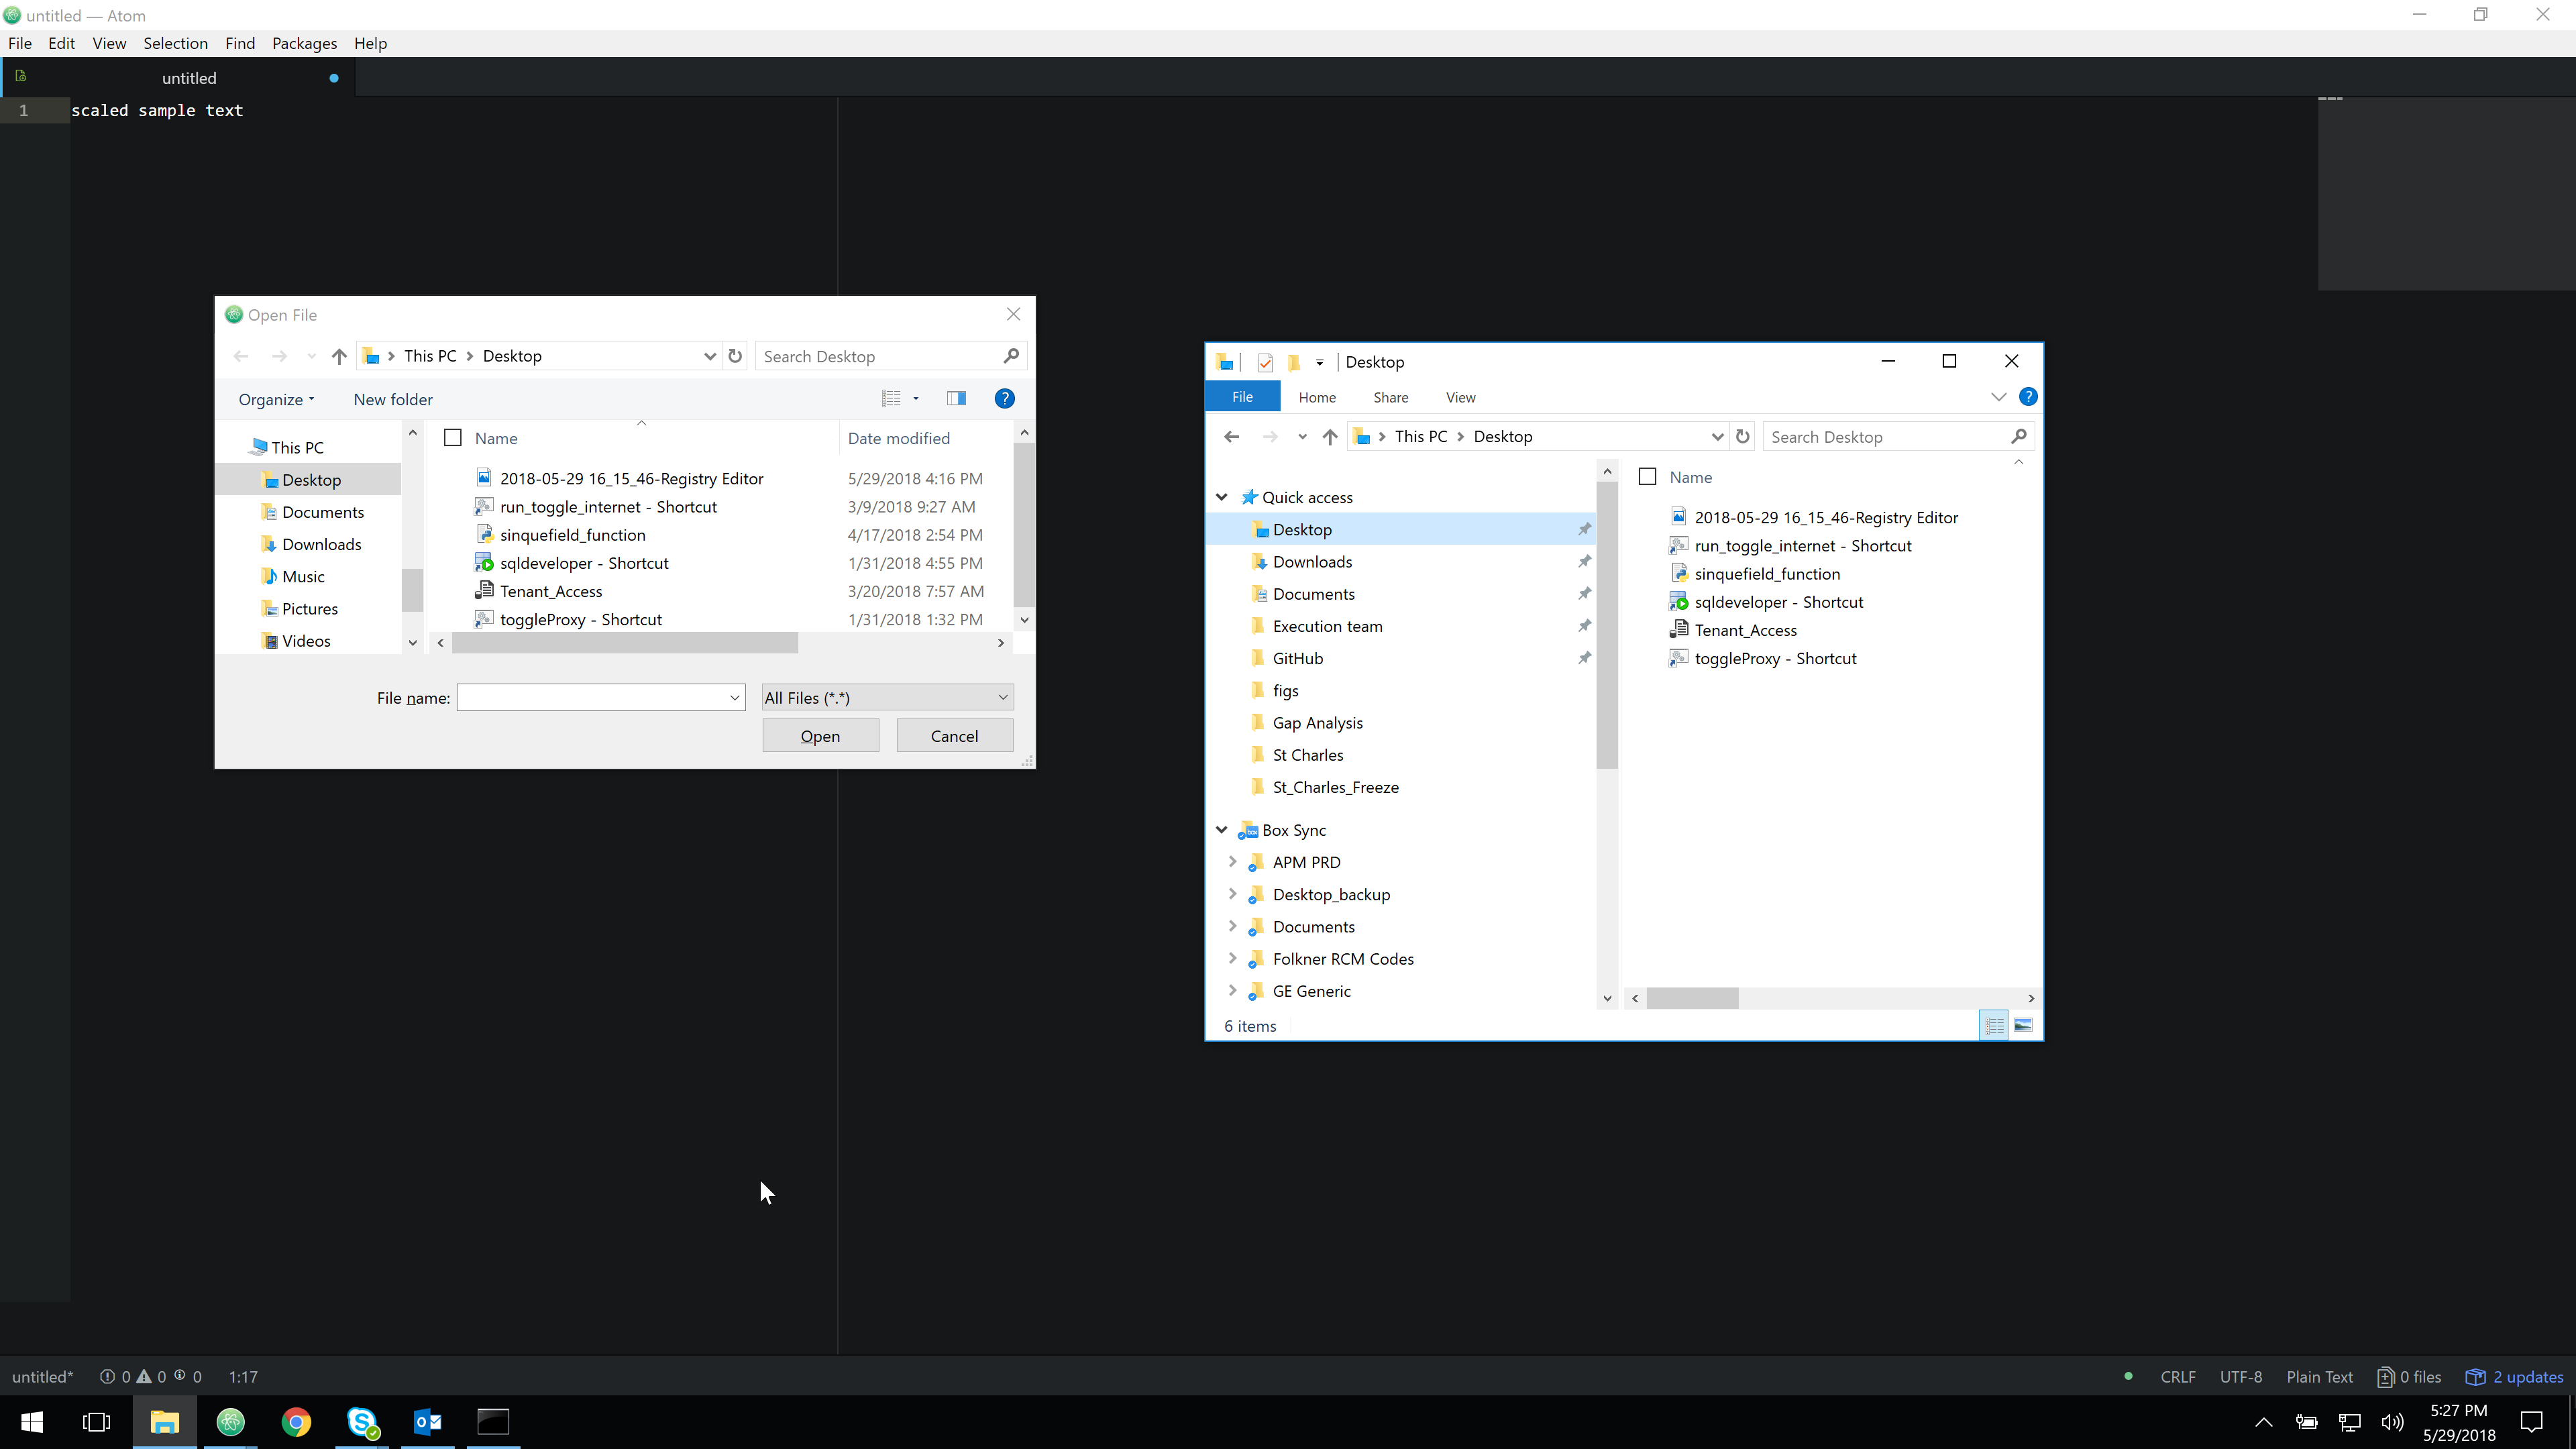This screenshot has width=2576, height=1449.
Task: Open the File name history dropdown
Action: click(735, 698)
